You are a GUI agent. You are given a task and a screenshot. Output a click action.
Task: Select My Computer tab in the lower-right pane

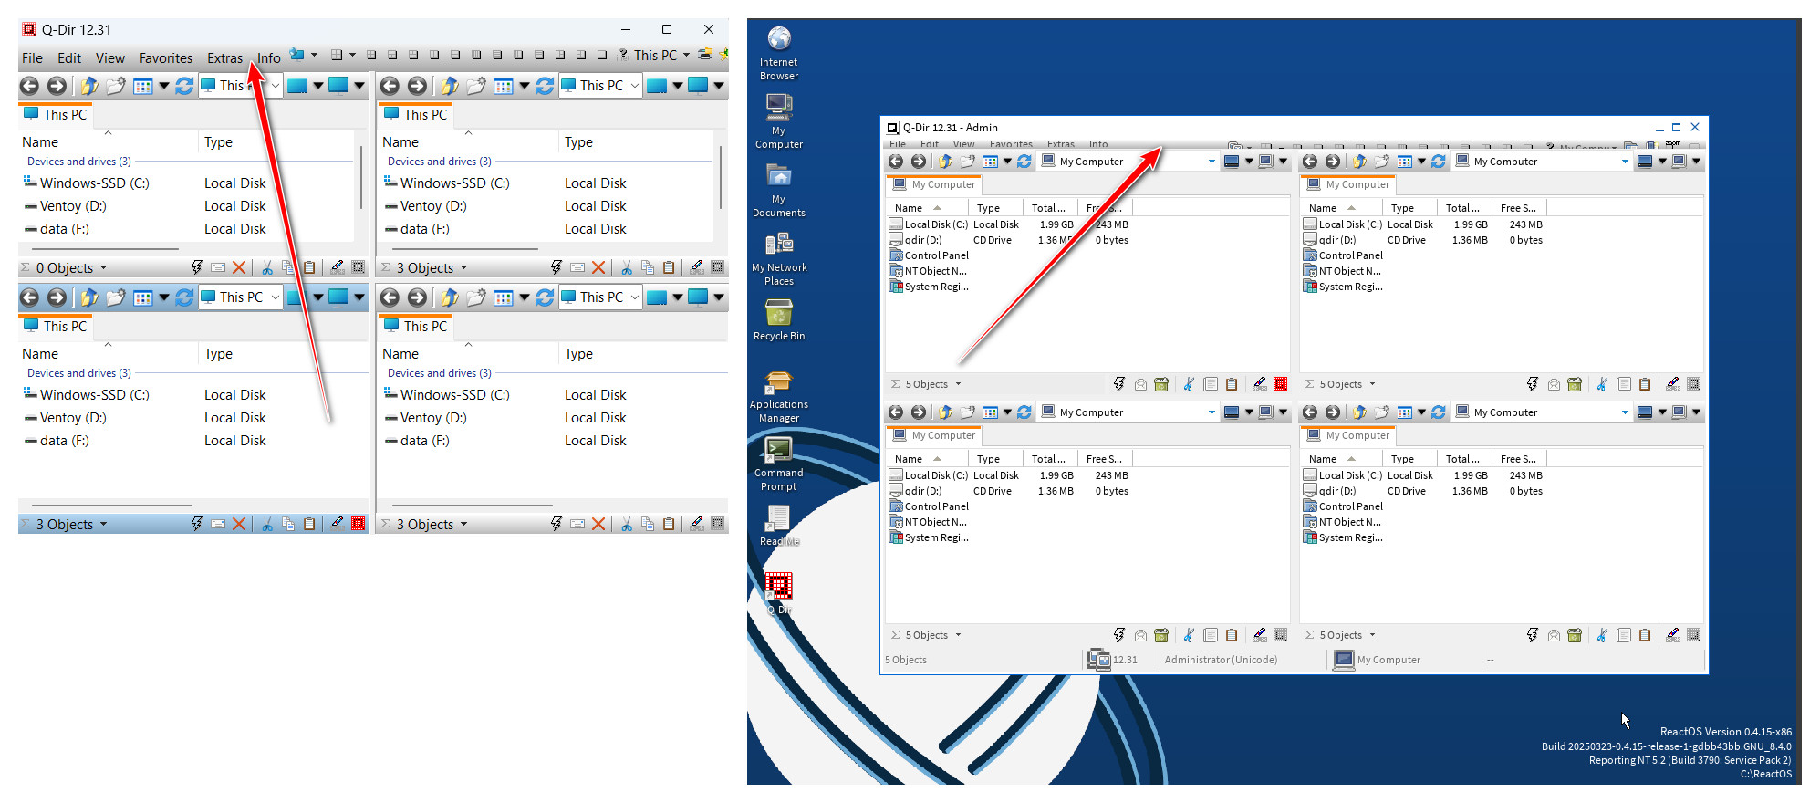(x=1348, y=435)
